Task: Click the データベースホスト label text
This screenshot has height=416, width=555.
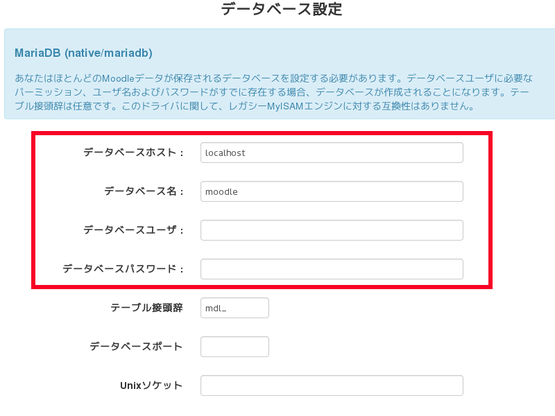Action: click(133, 153)
